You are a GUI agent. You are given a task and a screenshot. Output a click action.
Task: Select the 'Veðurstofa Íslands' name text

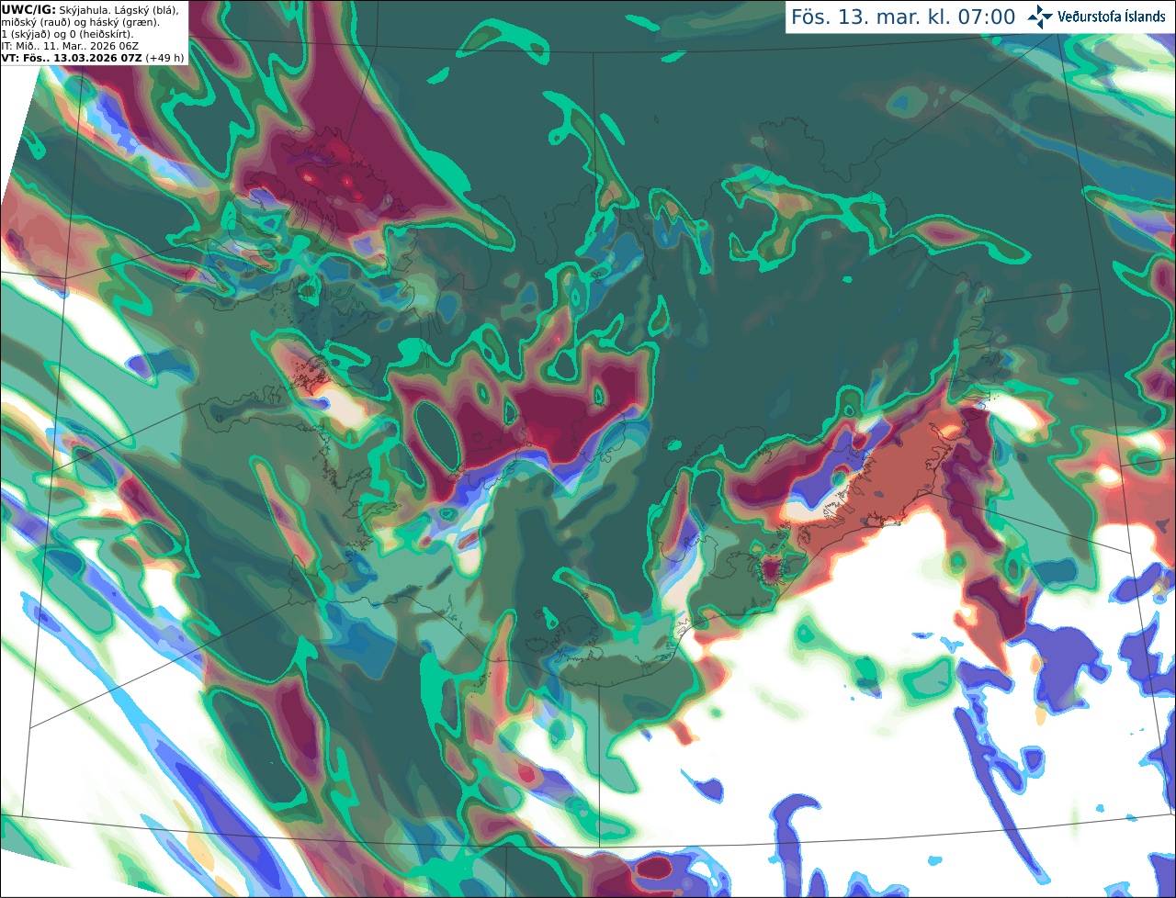[1112, 17]
